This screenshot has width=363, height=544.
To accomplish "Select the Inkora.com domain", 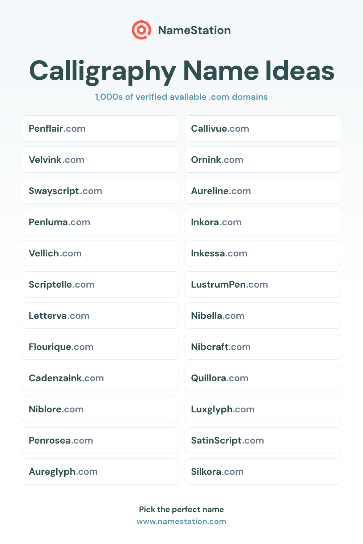I will tap(262, 222).
